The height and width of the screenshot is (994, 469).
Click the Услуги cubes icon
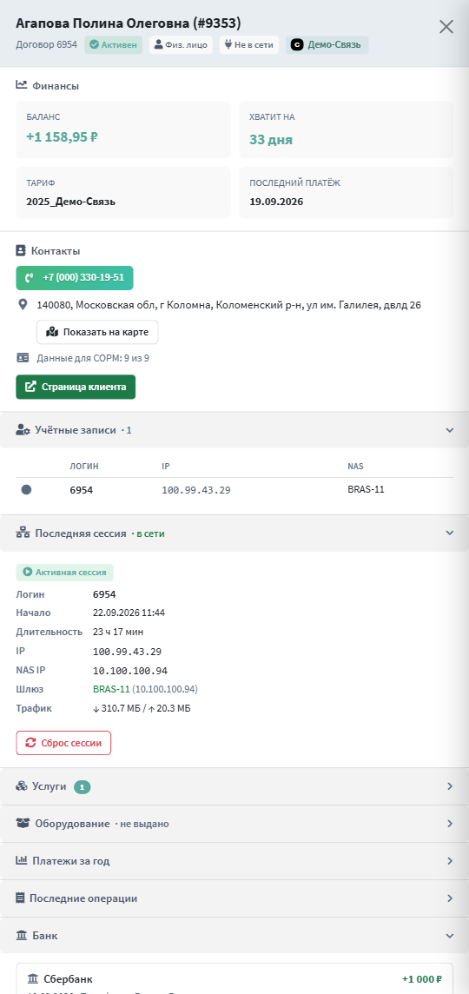[22, 786]
